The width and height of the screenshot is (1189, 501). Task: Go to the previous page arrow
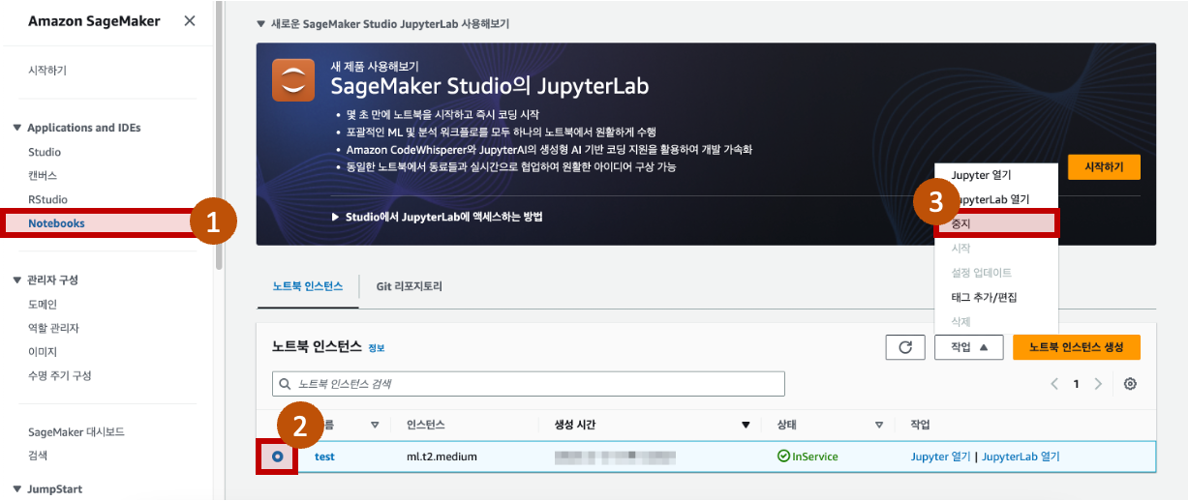[x=1054, y=384]
